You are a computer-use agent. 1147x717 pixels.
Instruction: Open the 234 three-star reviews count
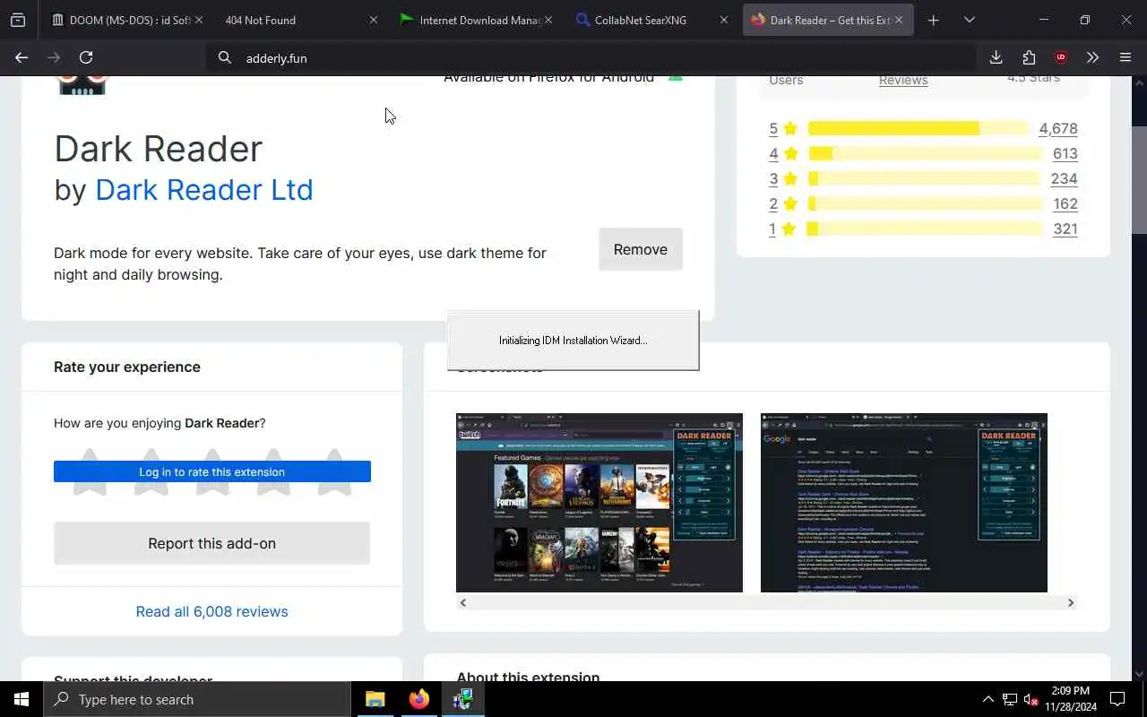click(1065, 178)
